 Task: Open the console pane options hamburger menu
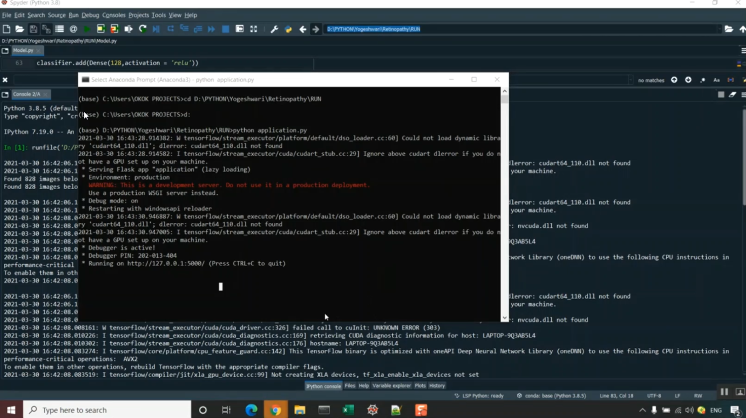click(x=743, y=95)
